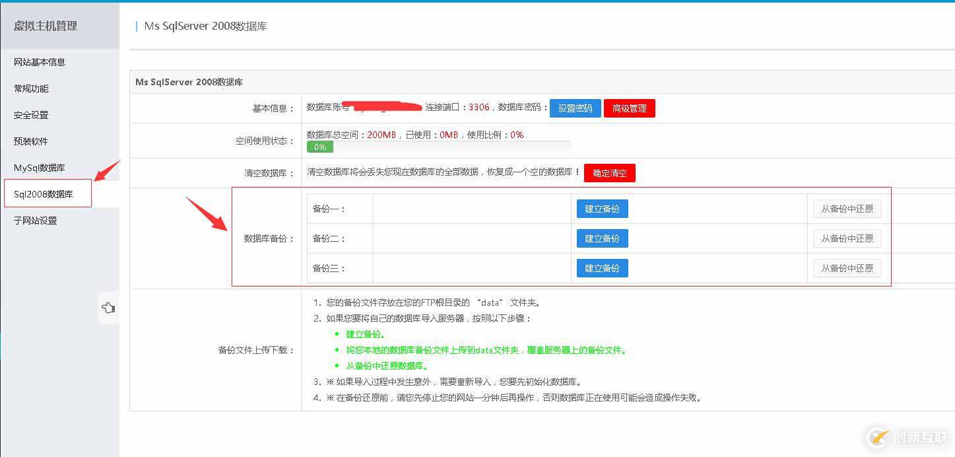955x457 pixels.
Task: Select 预装软件 sidebar entry
Action: point(31,141)
